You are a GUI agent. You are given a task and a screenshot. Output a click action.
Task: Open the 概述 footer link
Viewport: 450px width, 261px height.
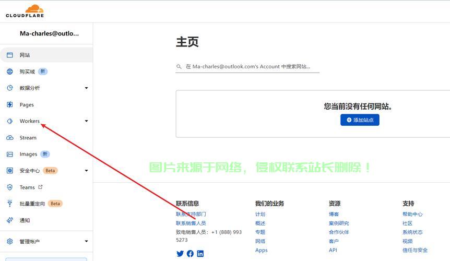[260, 223]
